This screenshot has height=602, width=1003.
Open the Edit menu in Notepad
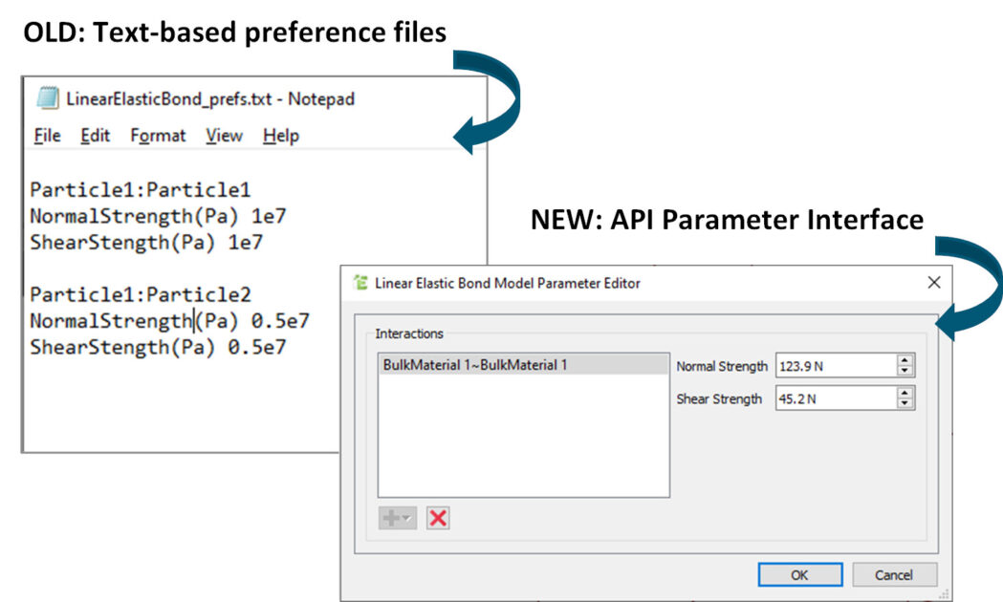pos(95,136)
